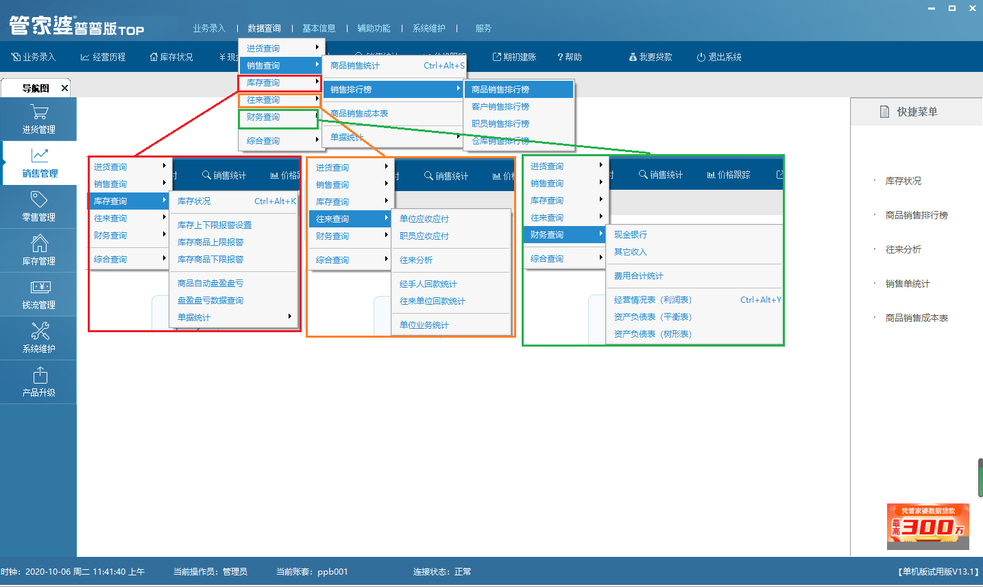The image size is (983, 587).
Task: Click the 管家婆 logo at top left
Action: 76,26
